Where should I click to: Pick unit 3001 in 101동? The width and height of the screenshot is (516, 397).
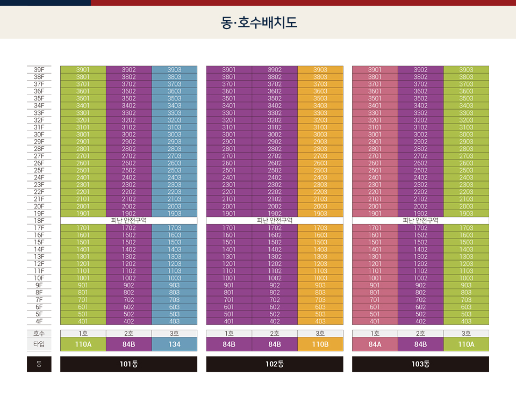[x=83, y=134]
